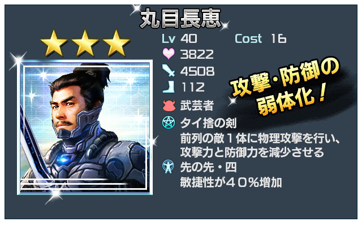This screenshot has width=362, height=226.
Task: Select the skill name タイ捨の剣
Action: 209,123
